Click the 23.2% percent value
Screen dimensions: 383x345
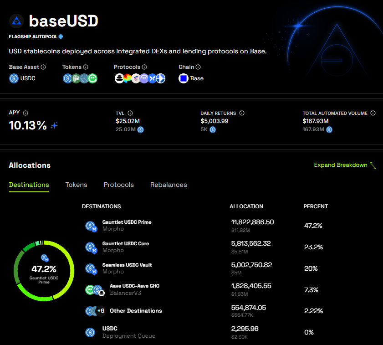[314, 247]
